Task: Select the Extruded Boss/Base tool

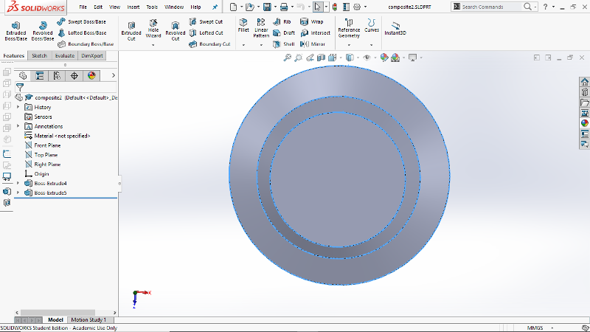Action: [x=15, y=31]
